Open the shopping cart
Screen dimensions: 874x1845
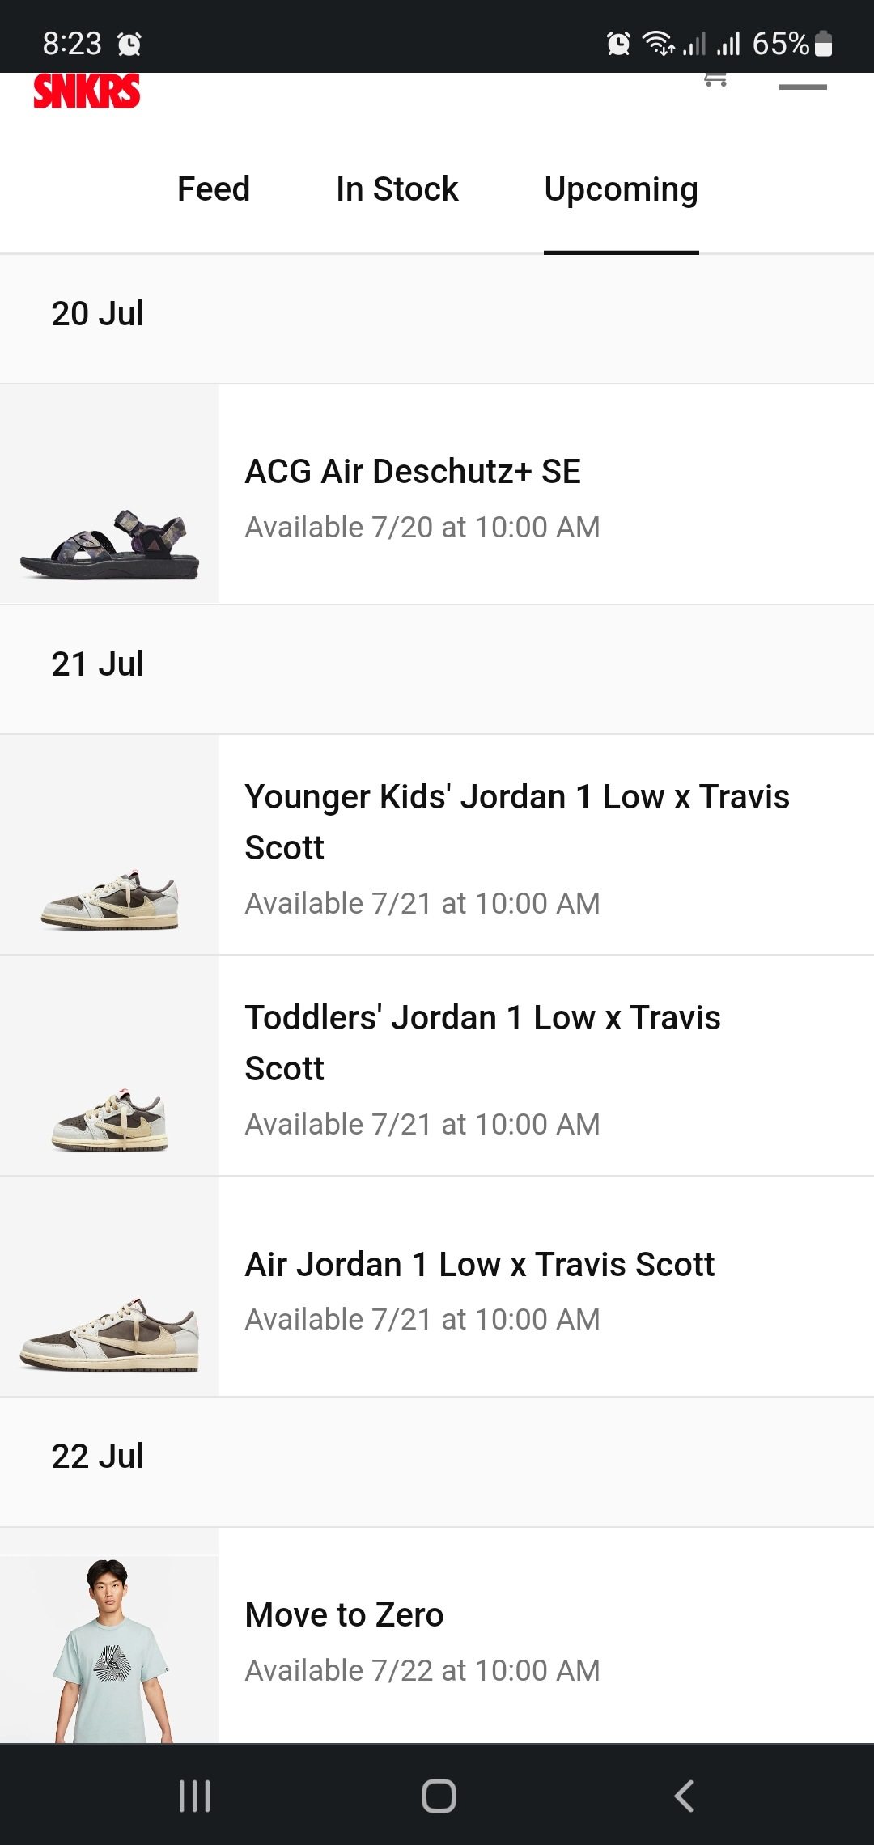715,80
